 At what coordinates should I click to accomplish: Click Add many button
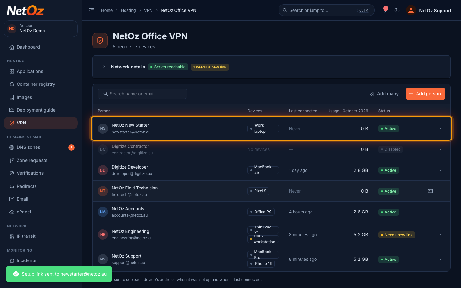384,94
